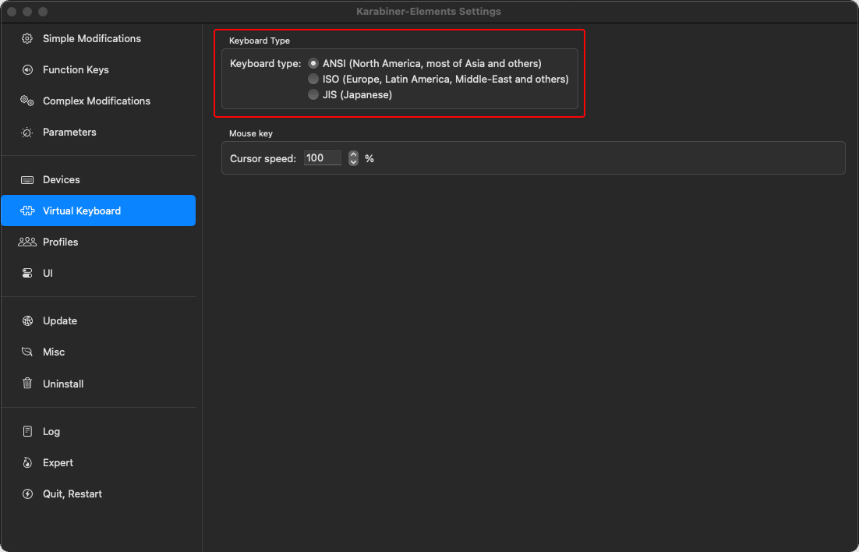Increase cursor speed with stepper up arrow
This screenshot has width=859, height=552.
click(353, 154)
